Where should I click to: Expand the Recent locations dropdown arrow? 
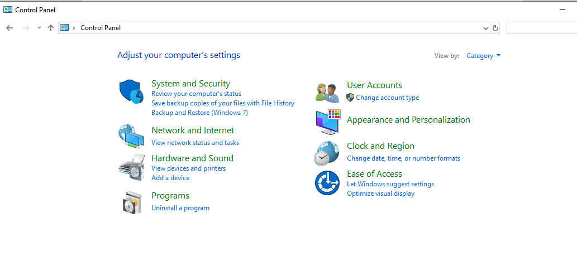click(39, 28)
